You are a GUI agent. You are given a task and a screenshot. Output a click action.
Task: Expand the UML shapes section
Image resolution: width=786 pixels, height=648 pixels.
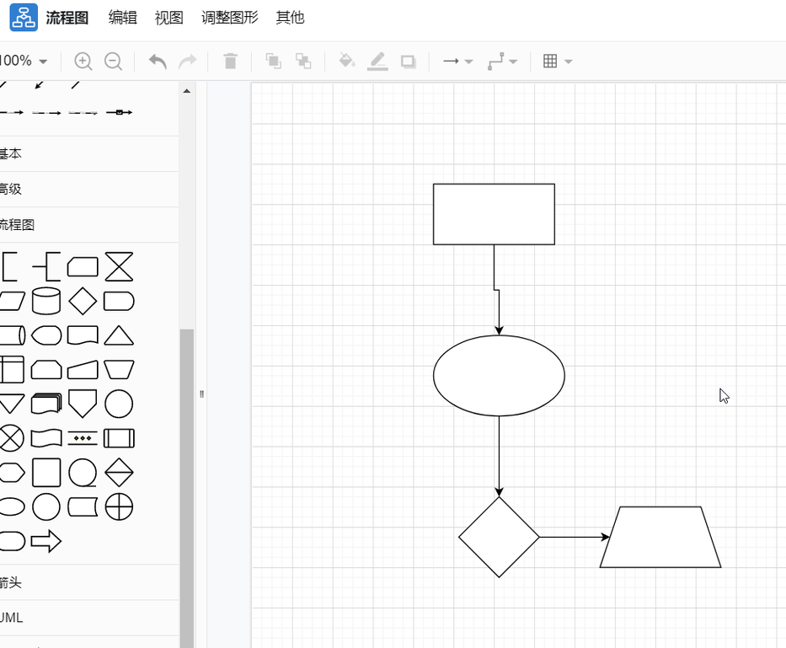89,618
